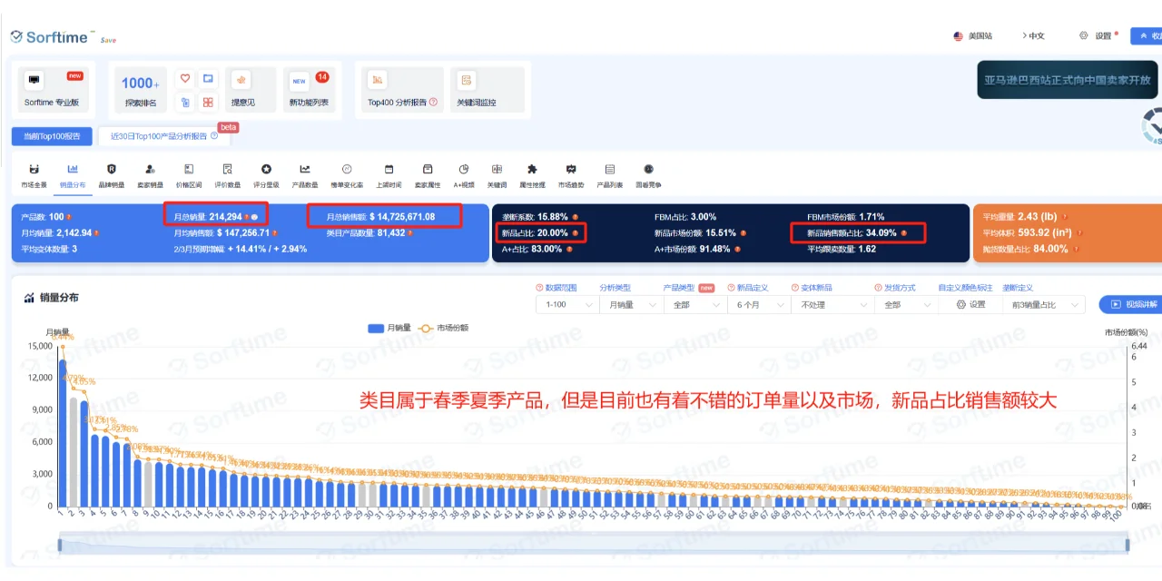1162x581 pixels.
Task: Click the 评分星级 star icon
Action: (266, 170)
